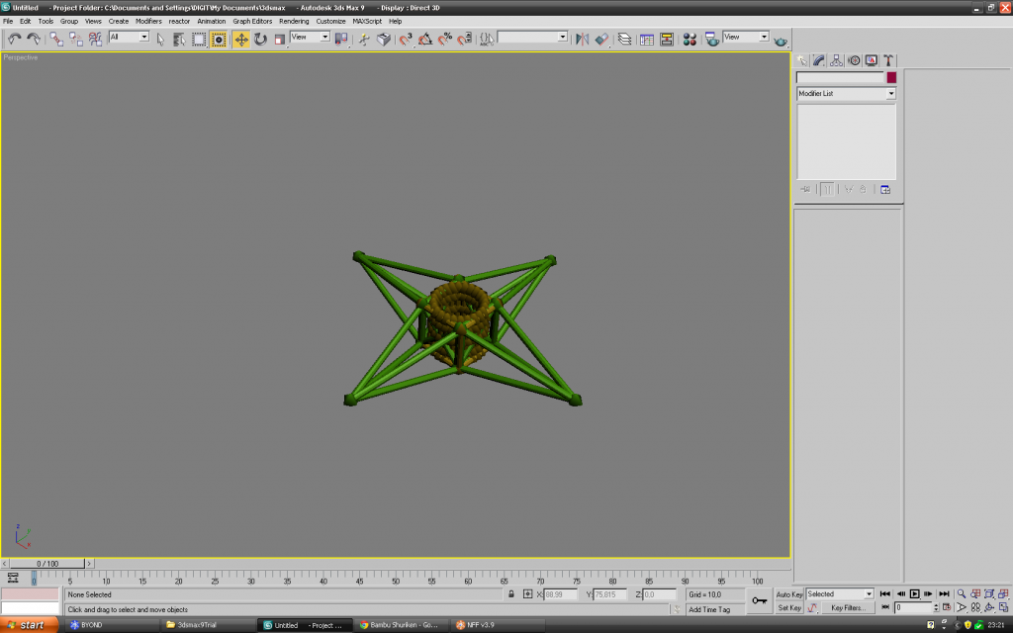Click the Mirror tool icon

[x=582, y=39]
